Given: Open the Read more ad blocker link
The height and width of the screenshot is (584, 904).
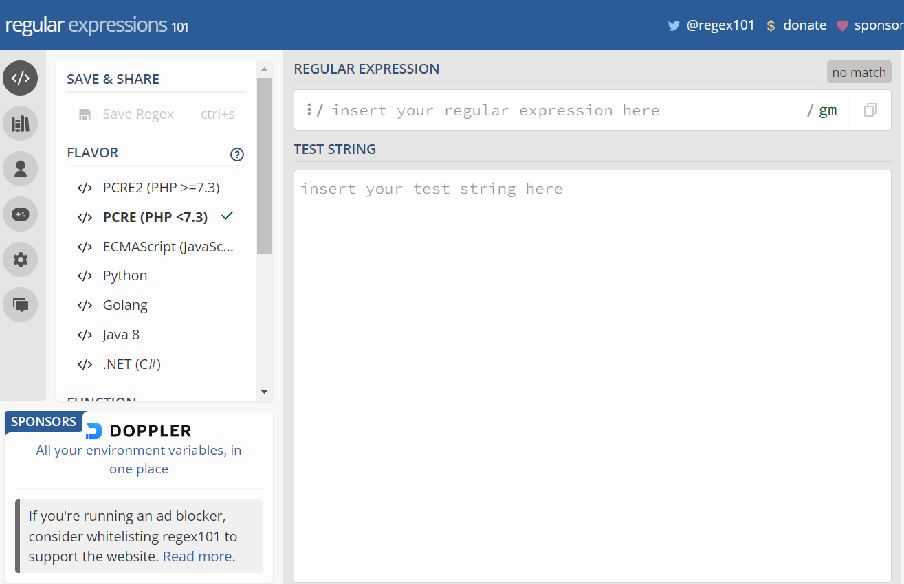Looking at the screenshot, I should click(197, 557).
